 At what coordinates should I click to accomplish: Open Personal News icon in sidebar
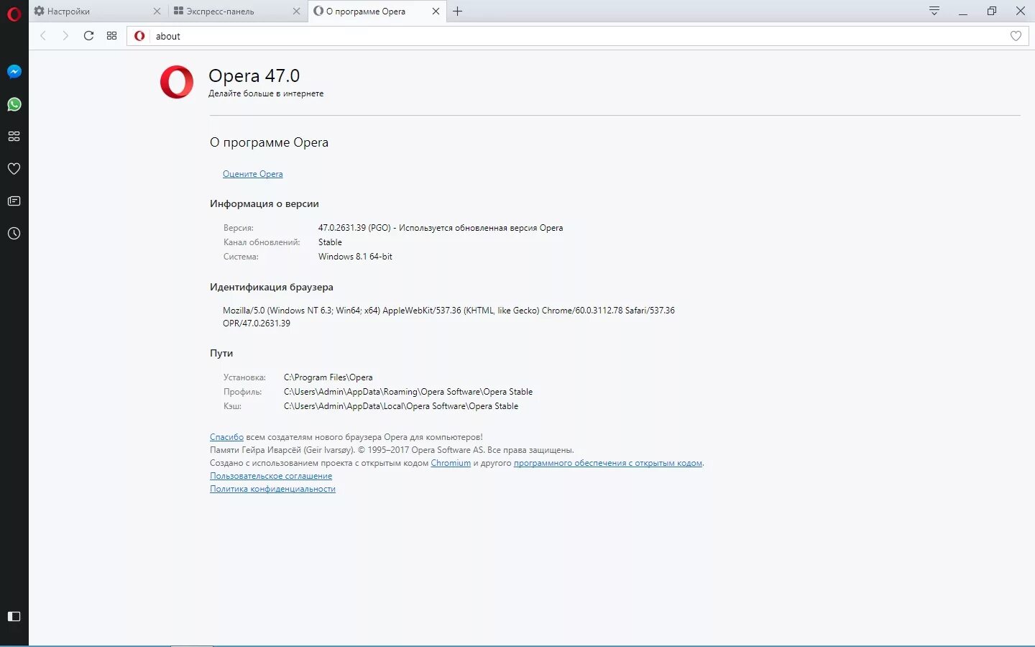(x=14, y=201)
